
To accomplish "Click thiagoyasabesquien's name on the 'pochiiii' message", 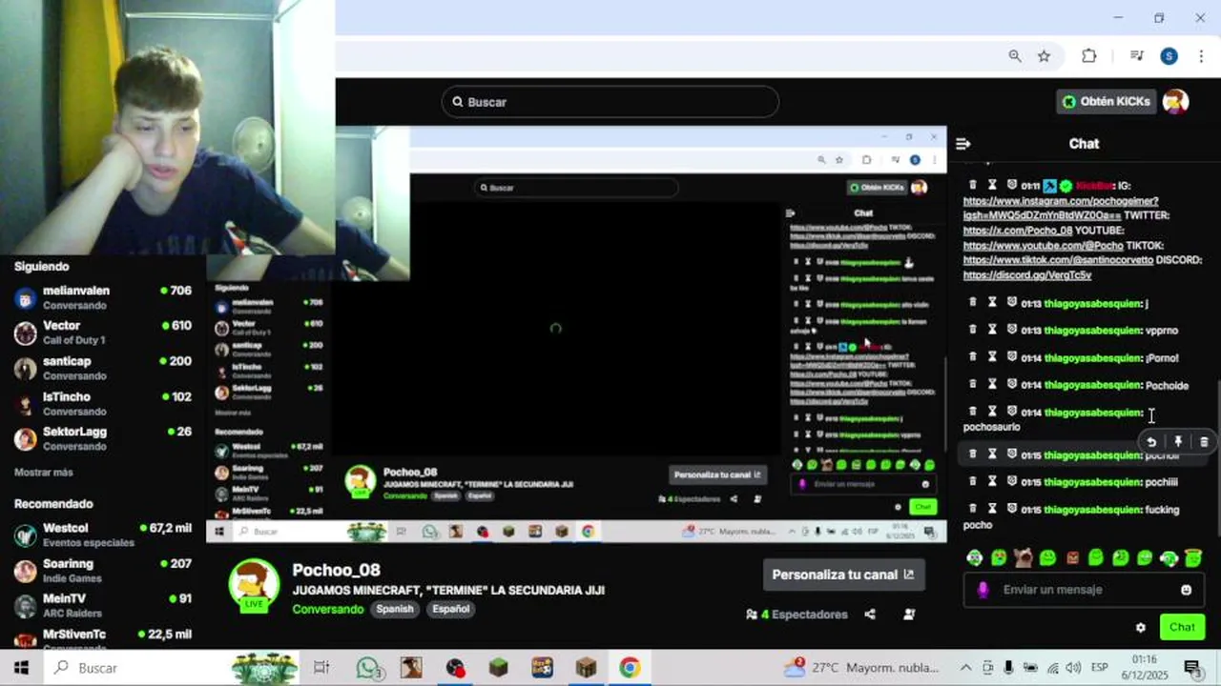I will [1093, 482].
